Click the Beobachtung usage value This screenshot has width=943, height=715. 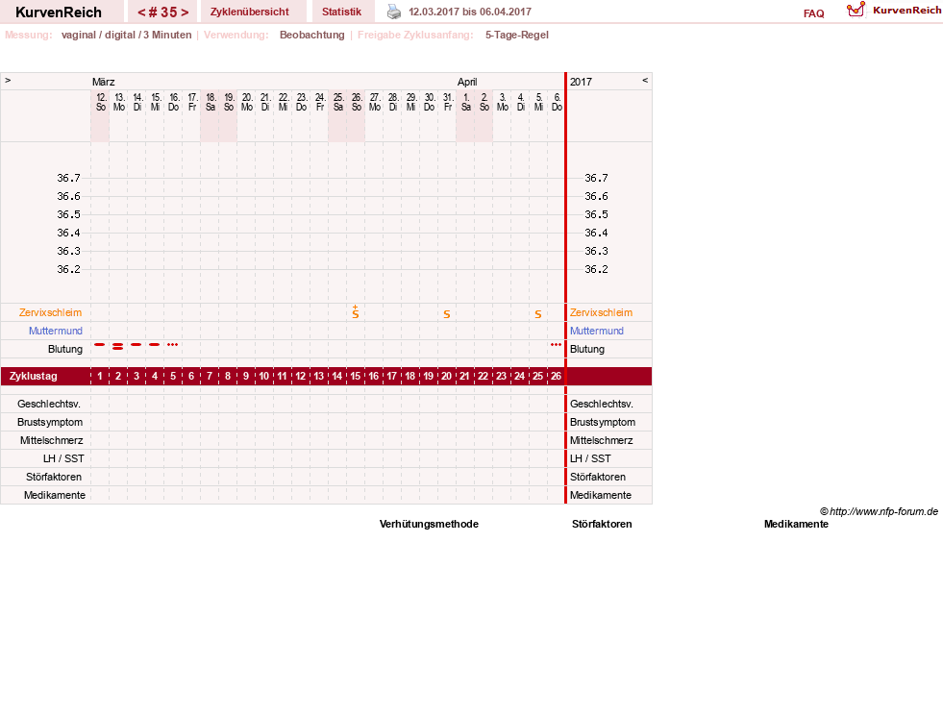312,35
